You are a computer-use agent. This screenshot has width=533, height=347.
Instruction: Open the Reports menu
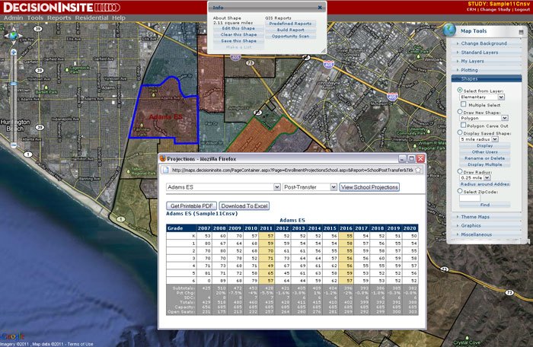tap(58, 17)
